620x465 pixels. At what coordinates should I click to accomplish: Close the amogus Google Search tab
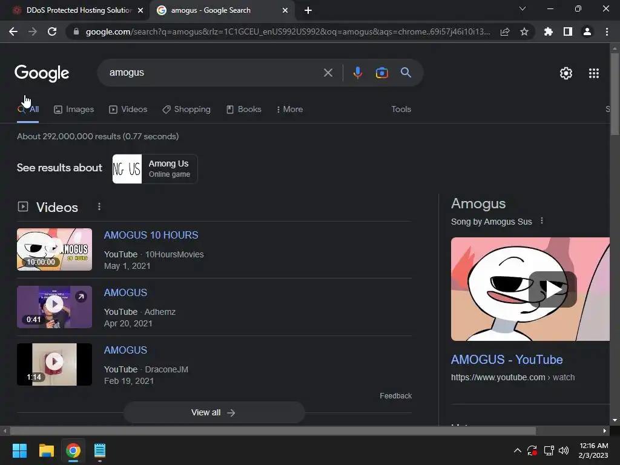pyautogui.click(x=285, y=10)
